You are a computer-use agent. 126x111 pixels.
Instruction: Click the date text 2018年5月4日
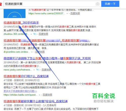coord(11,62)
